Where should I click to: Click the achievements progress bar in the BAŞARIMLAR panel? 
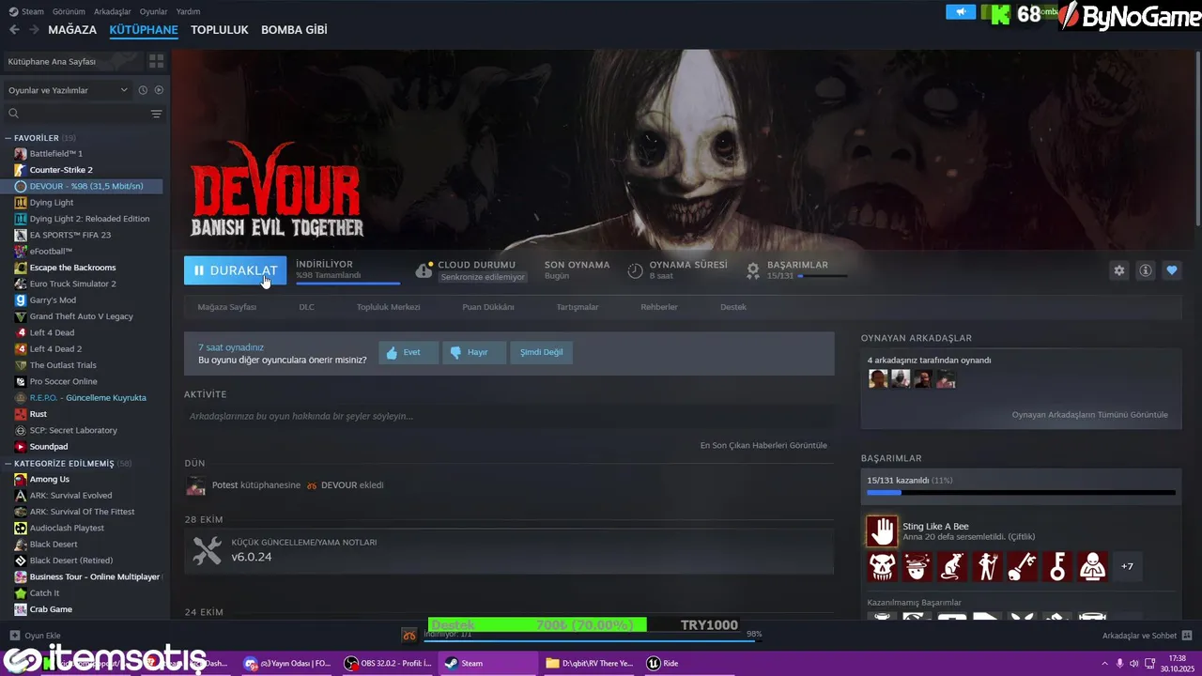(1021, 492)
